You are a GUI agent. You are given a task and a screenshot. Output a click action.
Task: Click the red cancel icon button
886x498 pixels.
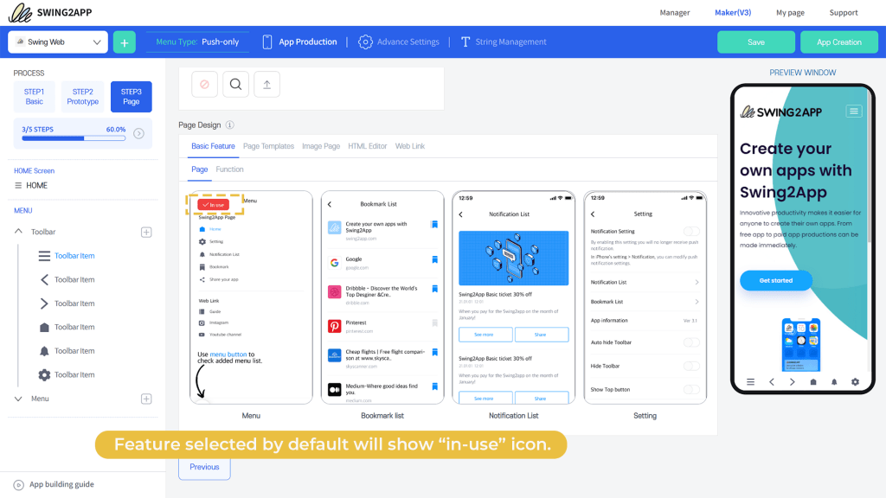(x=204, y=85)
